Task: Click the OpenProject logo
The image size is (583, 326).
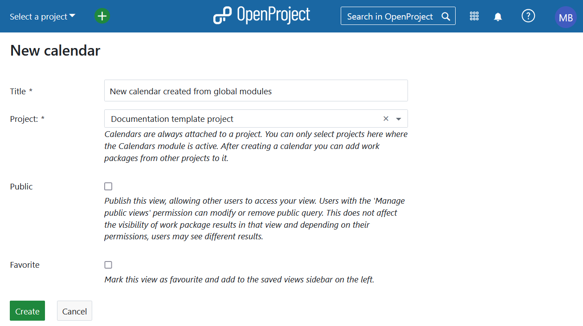Action: (262, 16)
